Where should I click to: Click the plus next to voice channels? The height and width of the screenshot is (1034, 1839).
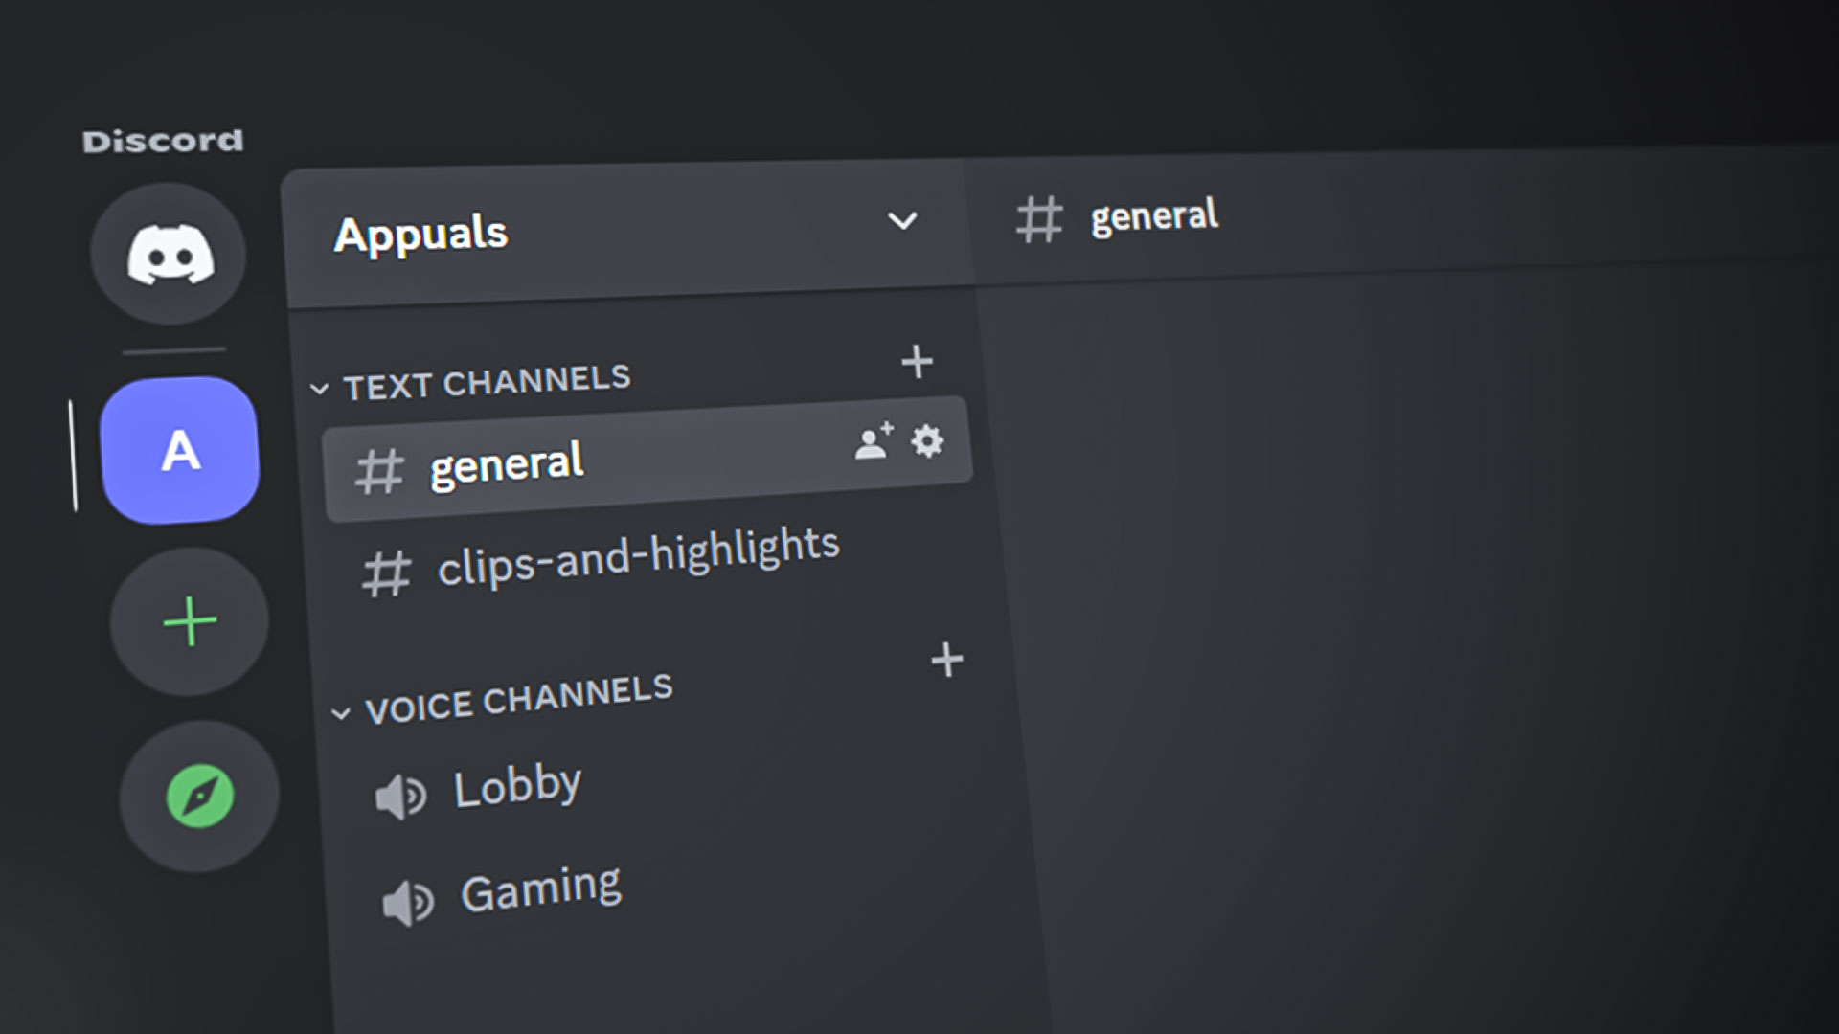coord(948,659)
